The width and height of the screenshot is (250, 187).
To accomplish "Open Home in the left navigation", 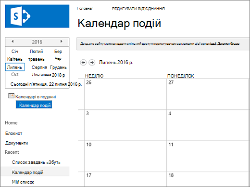I will pos(11,123).
